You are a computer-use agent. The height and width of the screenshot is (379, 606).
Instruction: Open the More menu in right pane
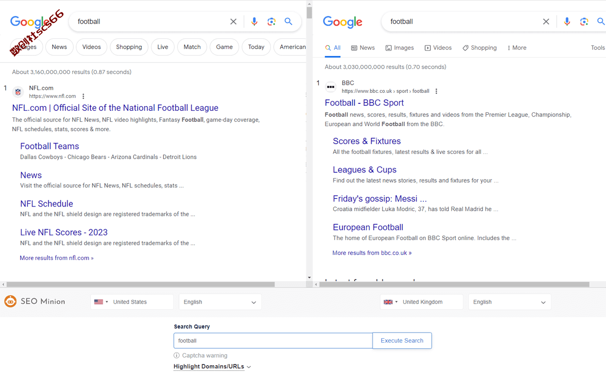click(517, 48)
